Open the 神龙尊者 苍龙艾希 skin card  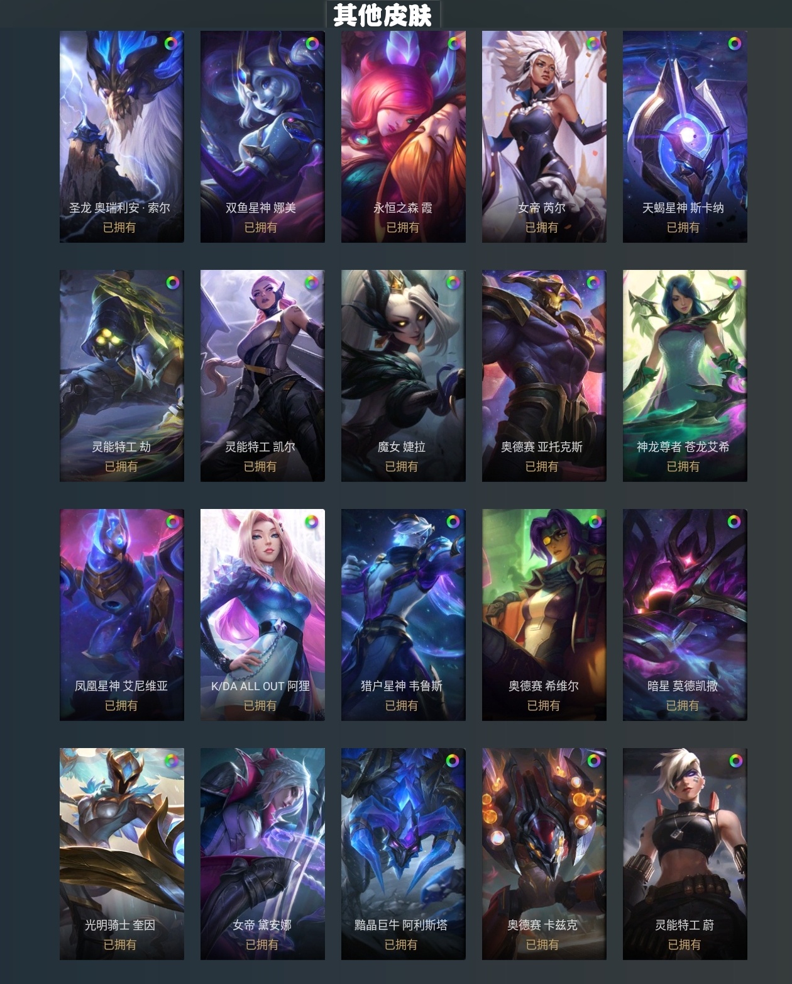coord(685,376)
